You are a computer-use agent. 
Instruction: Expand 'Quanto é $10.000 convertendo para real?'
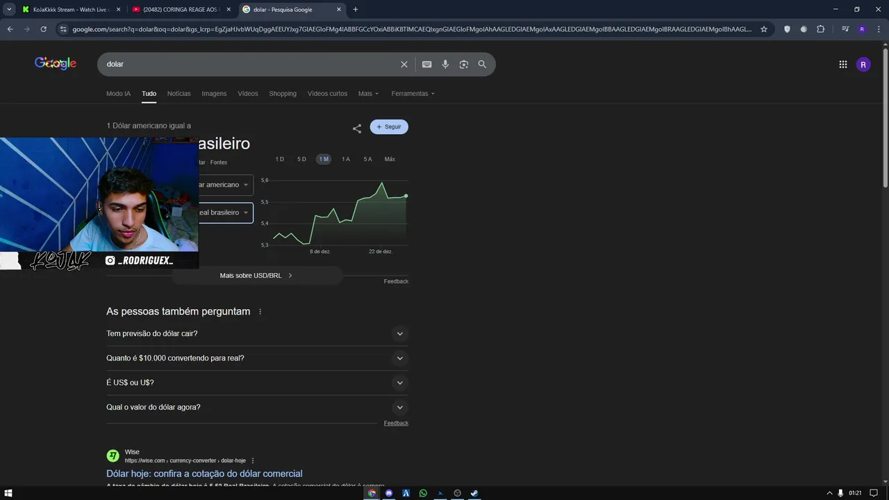tap(257, 358)
